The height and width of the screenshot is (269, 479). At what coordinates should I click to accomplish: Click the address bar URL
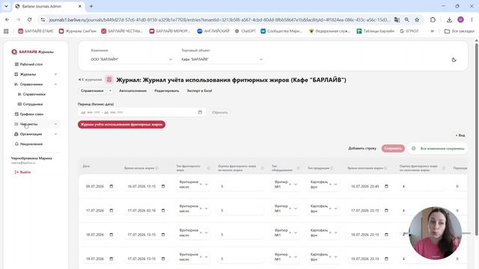pos(219,20)
